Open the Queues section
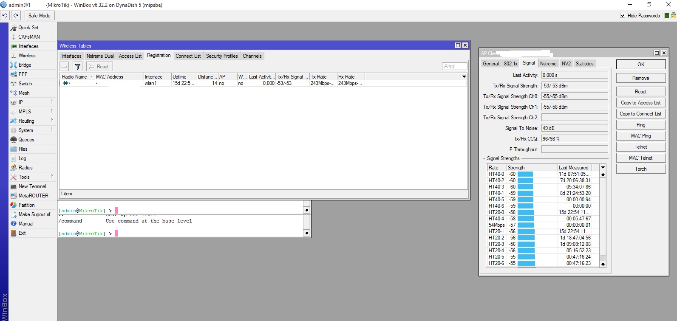 tap(26, 140)
